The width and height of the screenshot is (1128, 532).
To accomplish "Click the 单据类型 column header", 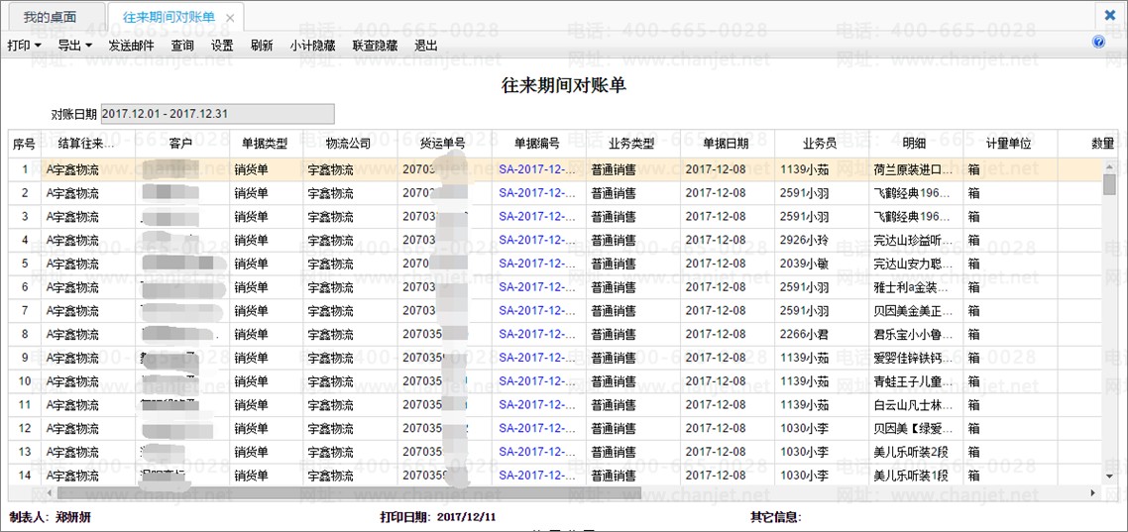I will click(267, 144).
